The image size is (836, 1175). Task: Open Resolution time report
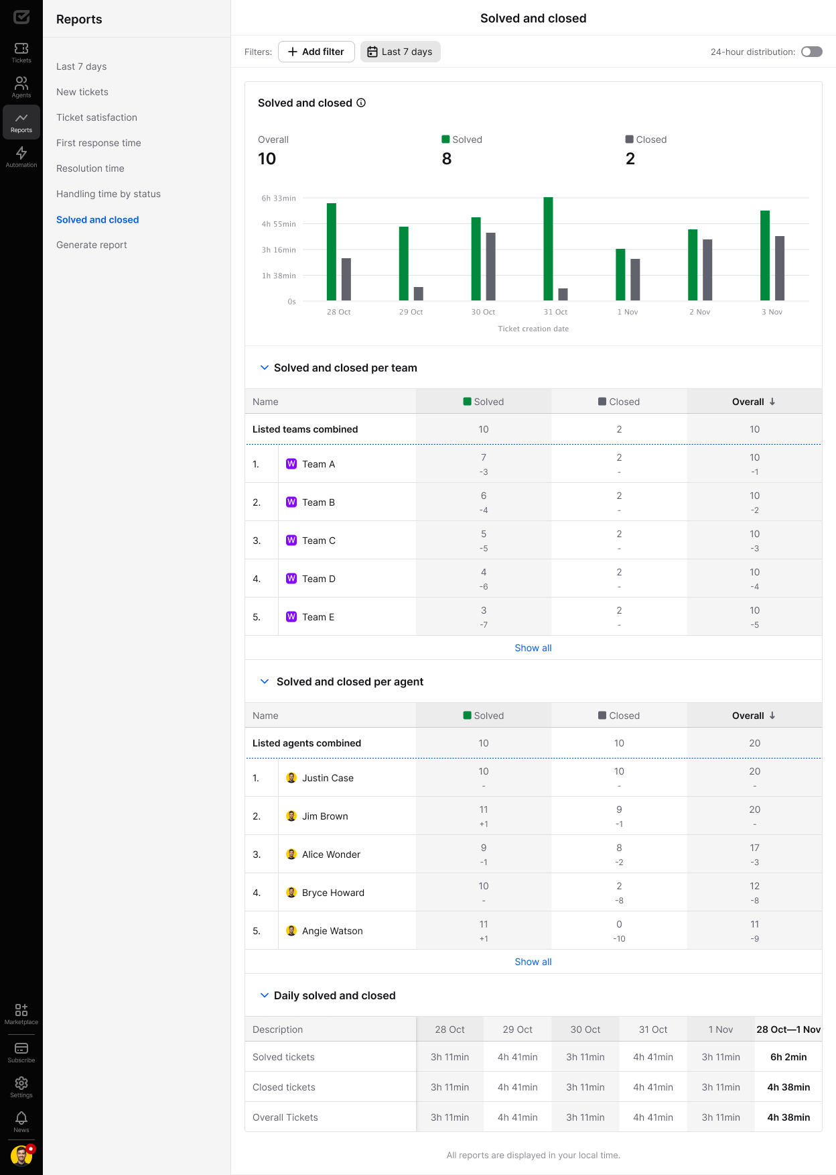(x=90, y=168)
